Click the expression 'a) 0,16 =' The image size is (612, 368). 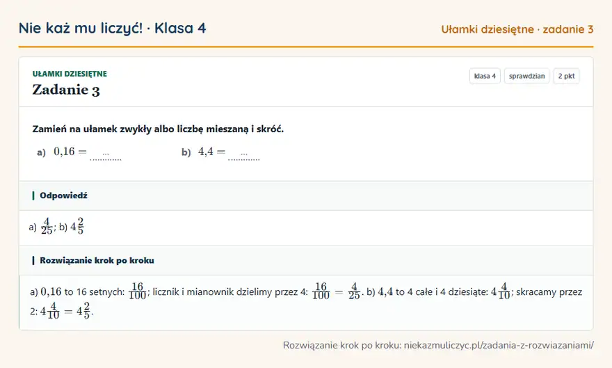pos(62,152)
